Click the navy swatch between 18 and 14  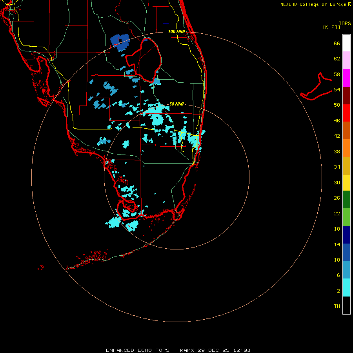coord(346,235)
